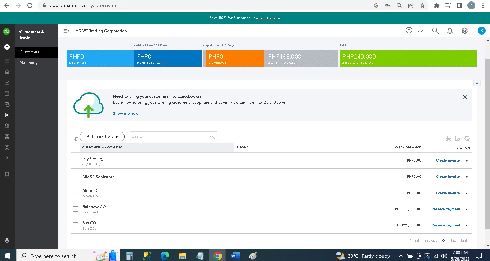The image size is (490, 261).
Task: Click the Chrome share page icon
Action: pos(411,5)
